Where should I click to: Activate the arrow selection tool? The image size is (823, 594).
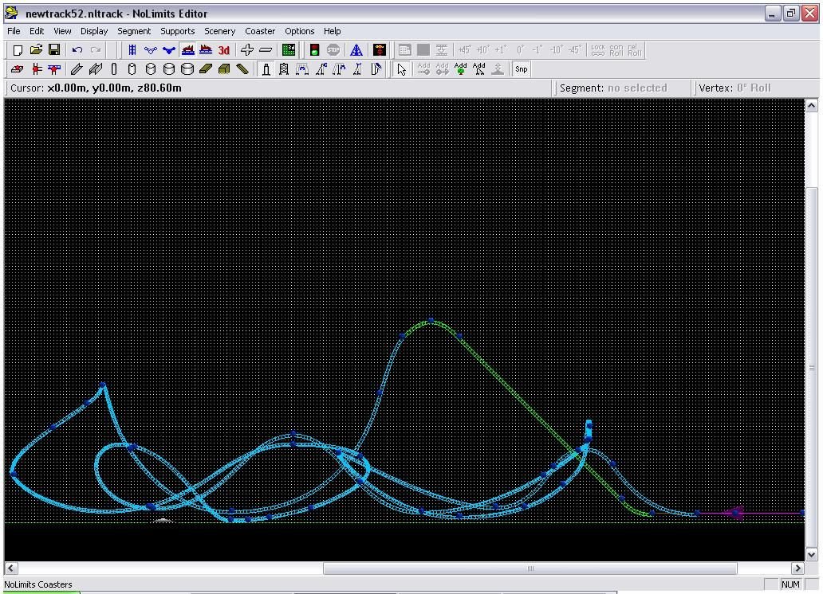coord(401,68)
